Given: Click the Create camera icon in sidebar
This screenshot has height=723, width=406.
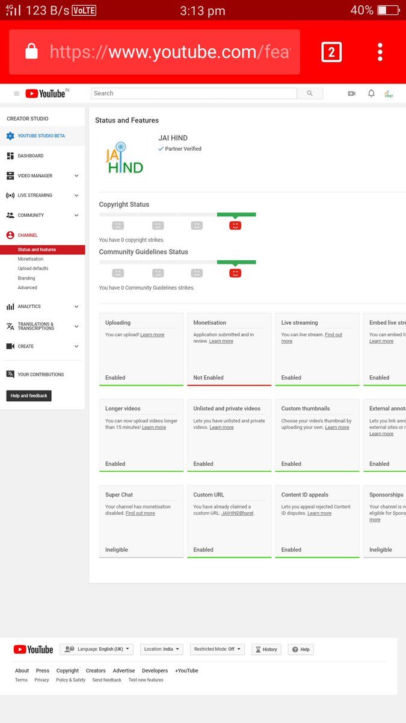Looking at the screenshot, I should [x=10, y=346].
